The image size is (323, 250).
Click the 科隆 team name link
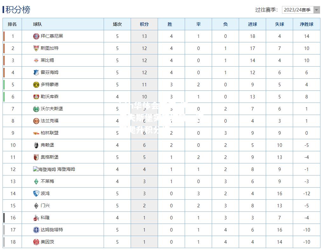click(45, 218)
